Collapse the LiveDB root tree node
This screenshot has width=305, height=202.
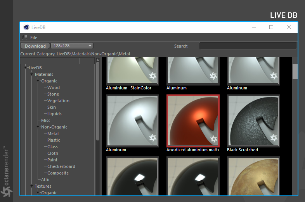25,68
